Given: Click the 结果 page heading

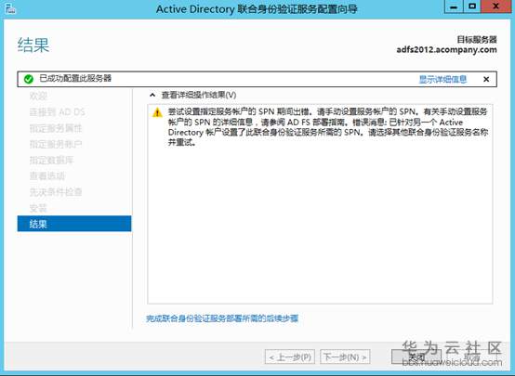Looking at the screenshot, I should point(33,45).
